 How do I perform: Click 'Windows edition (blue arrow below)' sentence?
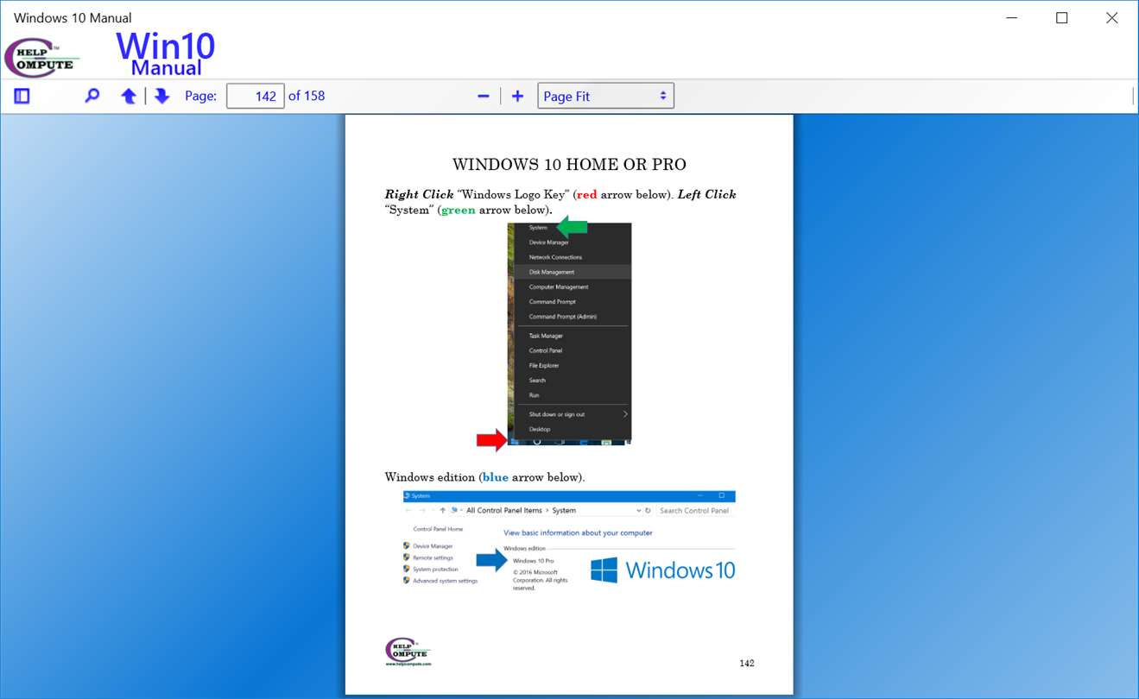tap(484, 477)
